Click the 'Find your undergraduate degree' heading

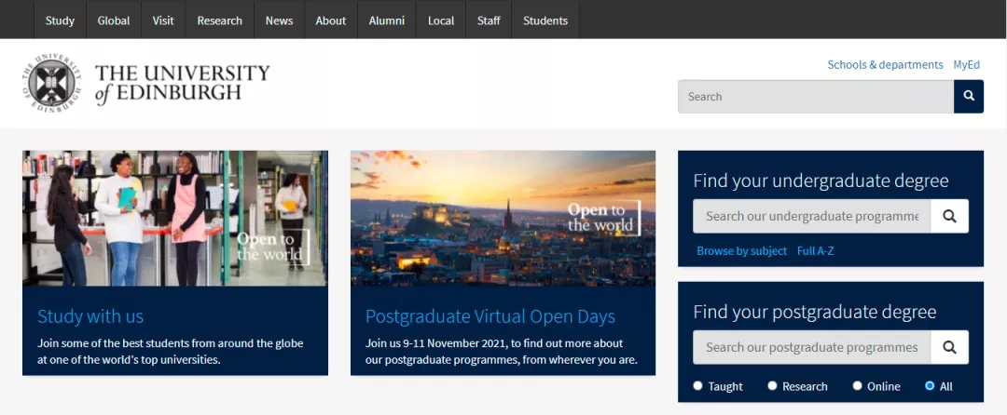(x=821, y=181)
